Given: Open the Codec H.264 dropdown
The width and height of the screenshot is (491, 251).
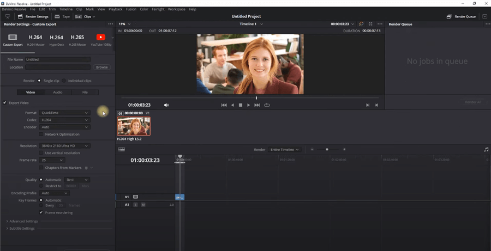Looking at the screenshot, I should pyautogui.click(x=64, y=120).
